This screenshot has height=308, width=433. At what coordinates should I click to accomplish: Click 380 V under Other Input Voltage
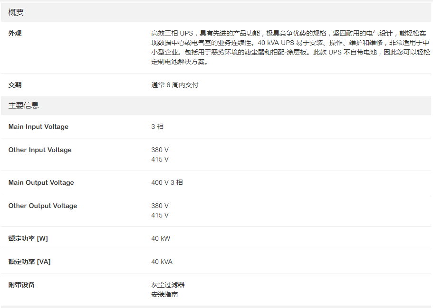pos(160,150)
